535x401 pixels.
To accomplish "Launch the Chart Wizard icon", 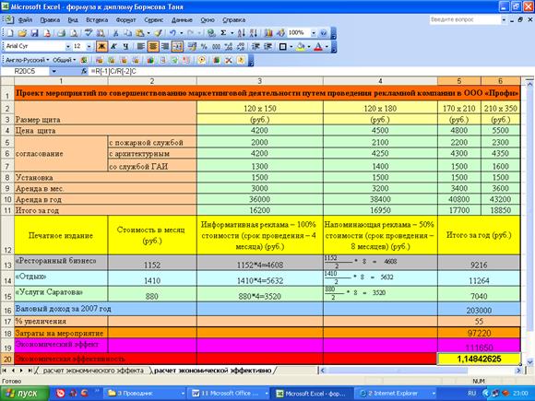I will pos(268,33).
